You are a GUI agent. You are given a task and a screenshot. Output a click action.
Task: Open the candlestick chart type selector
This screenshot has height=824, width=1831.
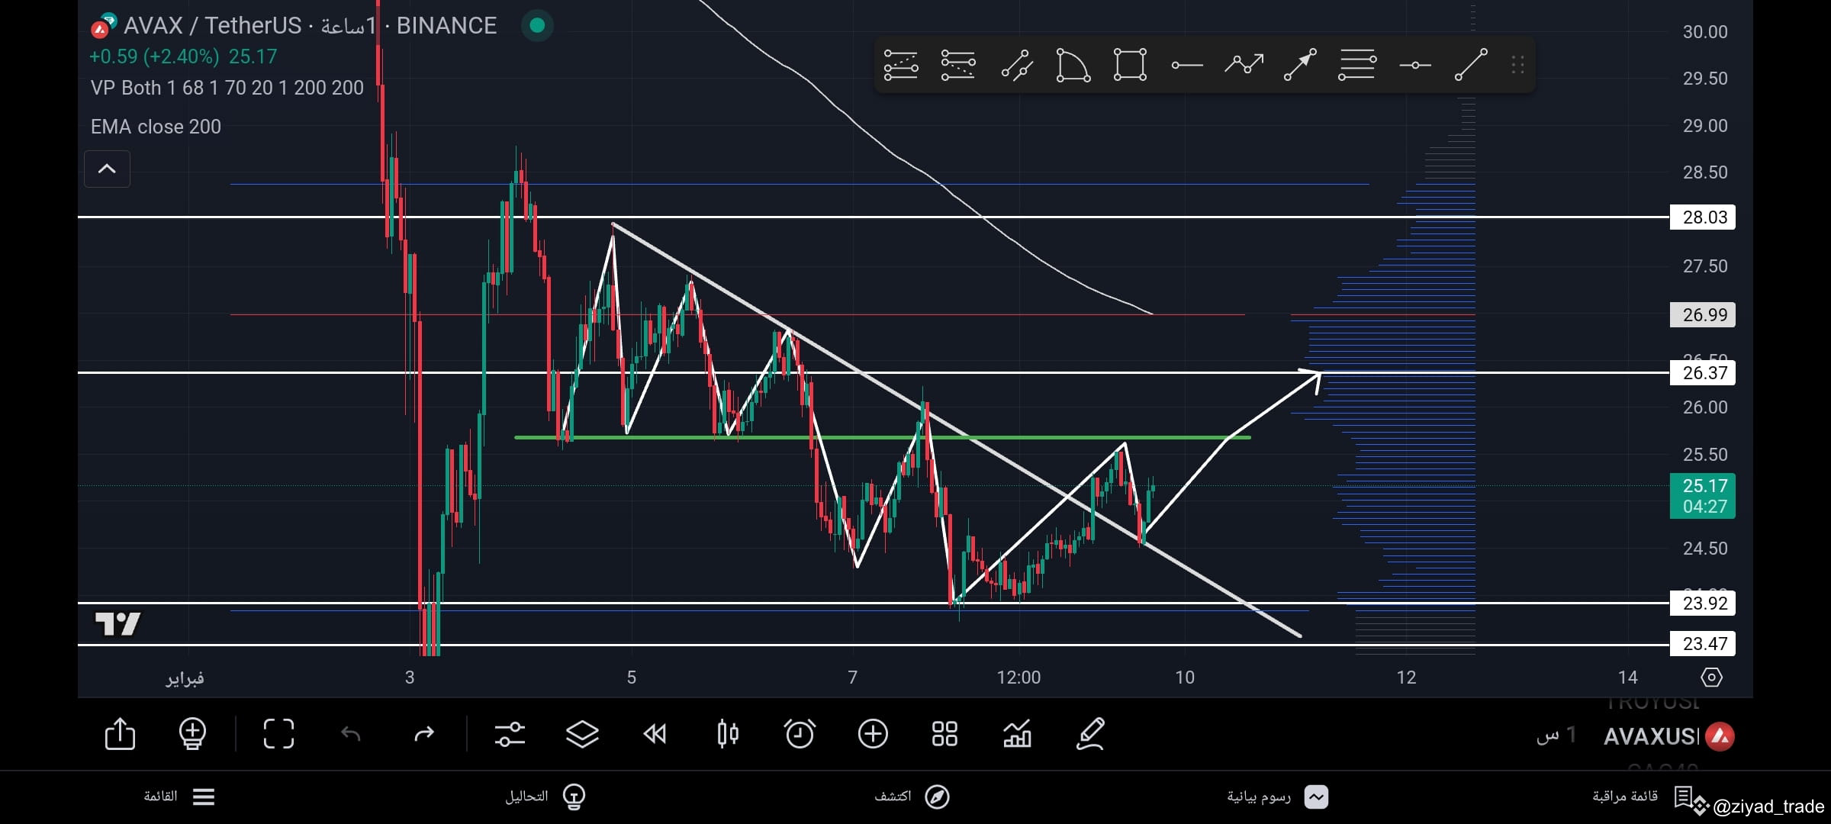tap(728, 734)
